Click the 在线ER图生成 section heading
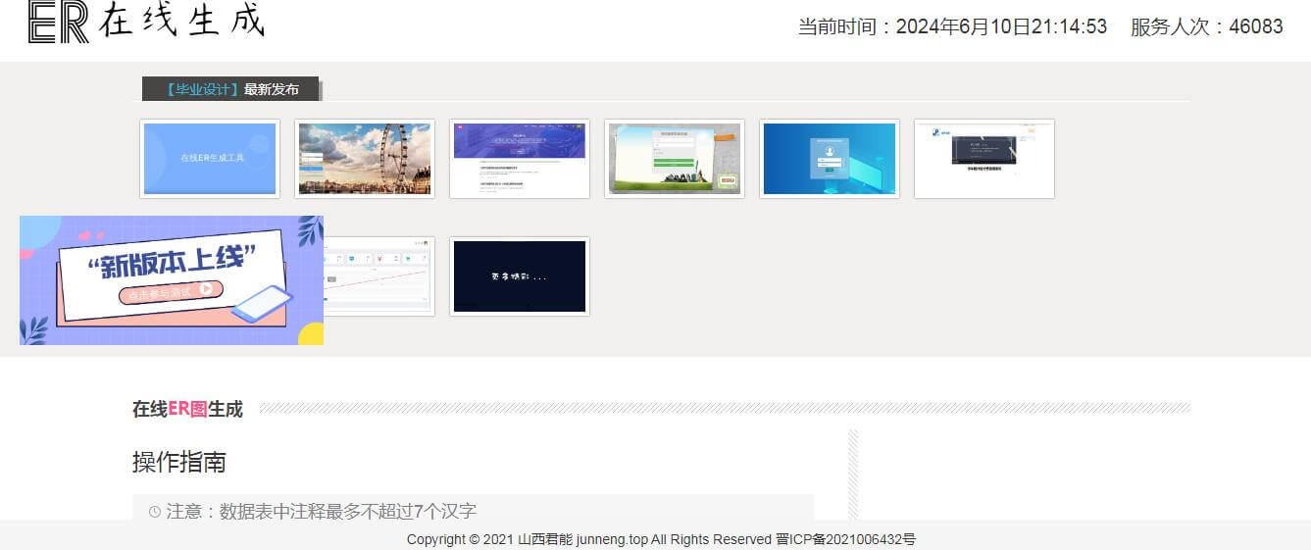Viewport: 1311px width, 550px height. pyautogui.click(x=187, y=409)
